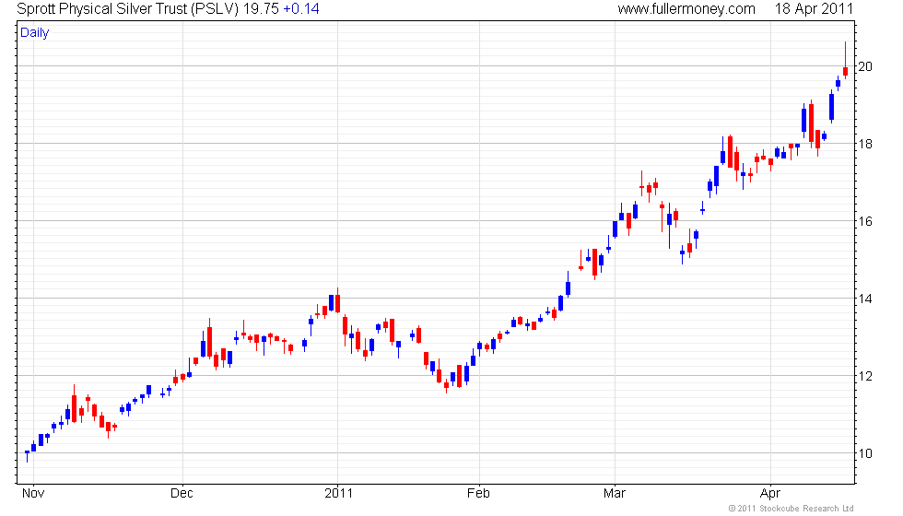Click the www.fullermoney.com website link
Image resolution: width=903 pixels, height=516 pixels.
[x=686, y=9]
